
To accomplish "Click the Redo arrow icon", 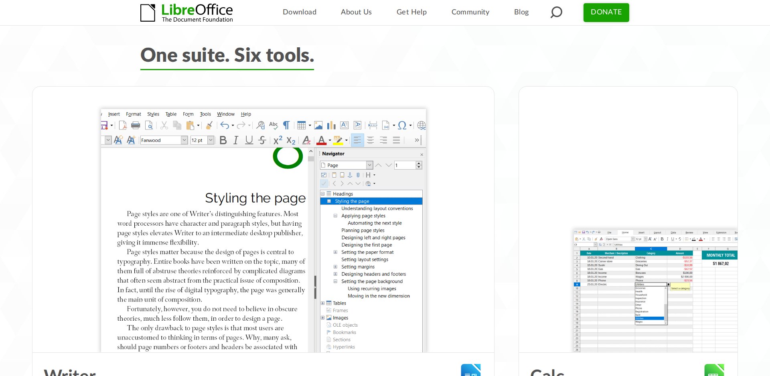I will (x=241, y=125).
